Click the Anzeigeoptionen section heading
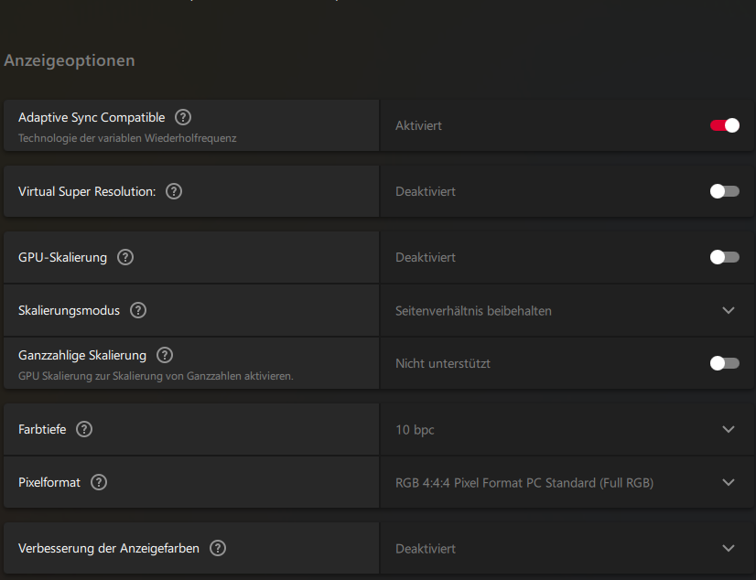This screenshot has width=756, height=580. (x=70, y=60)
